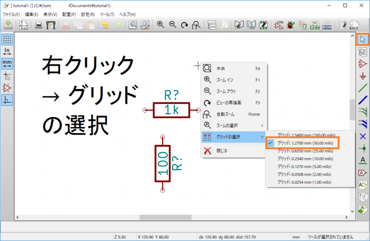Select the Place junction dot tool

[363, 148]
